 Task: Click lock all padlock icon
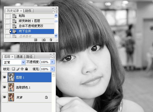coord(26,69)
